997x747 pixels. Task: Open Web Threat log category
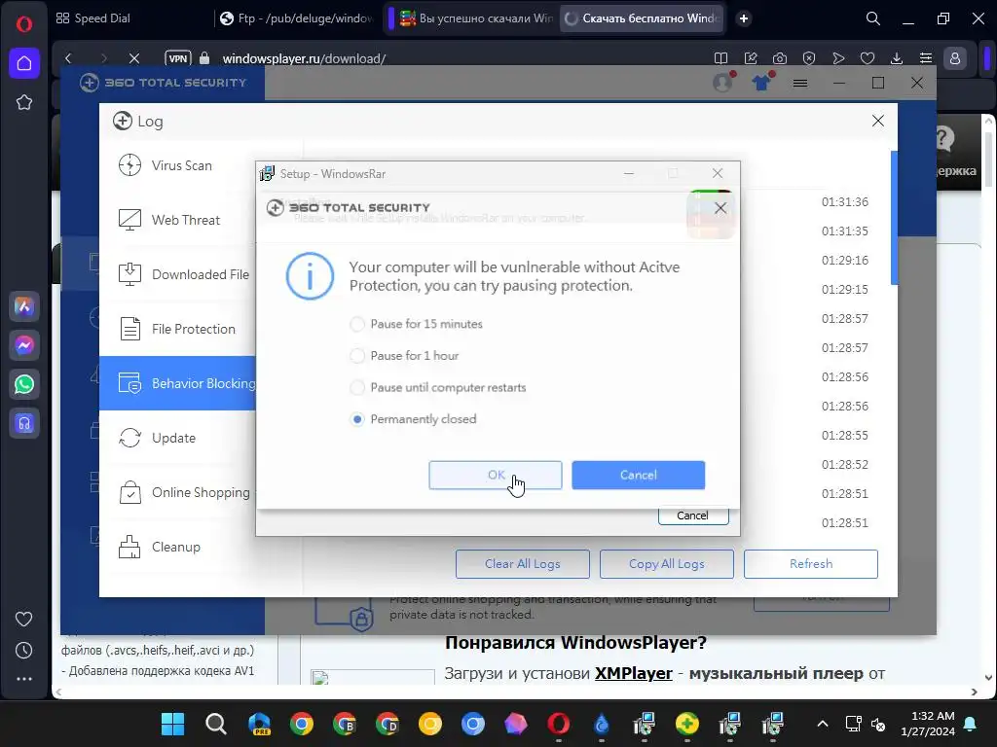coord(178,220)
